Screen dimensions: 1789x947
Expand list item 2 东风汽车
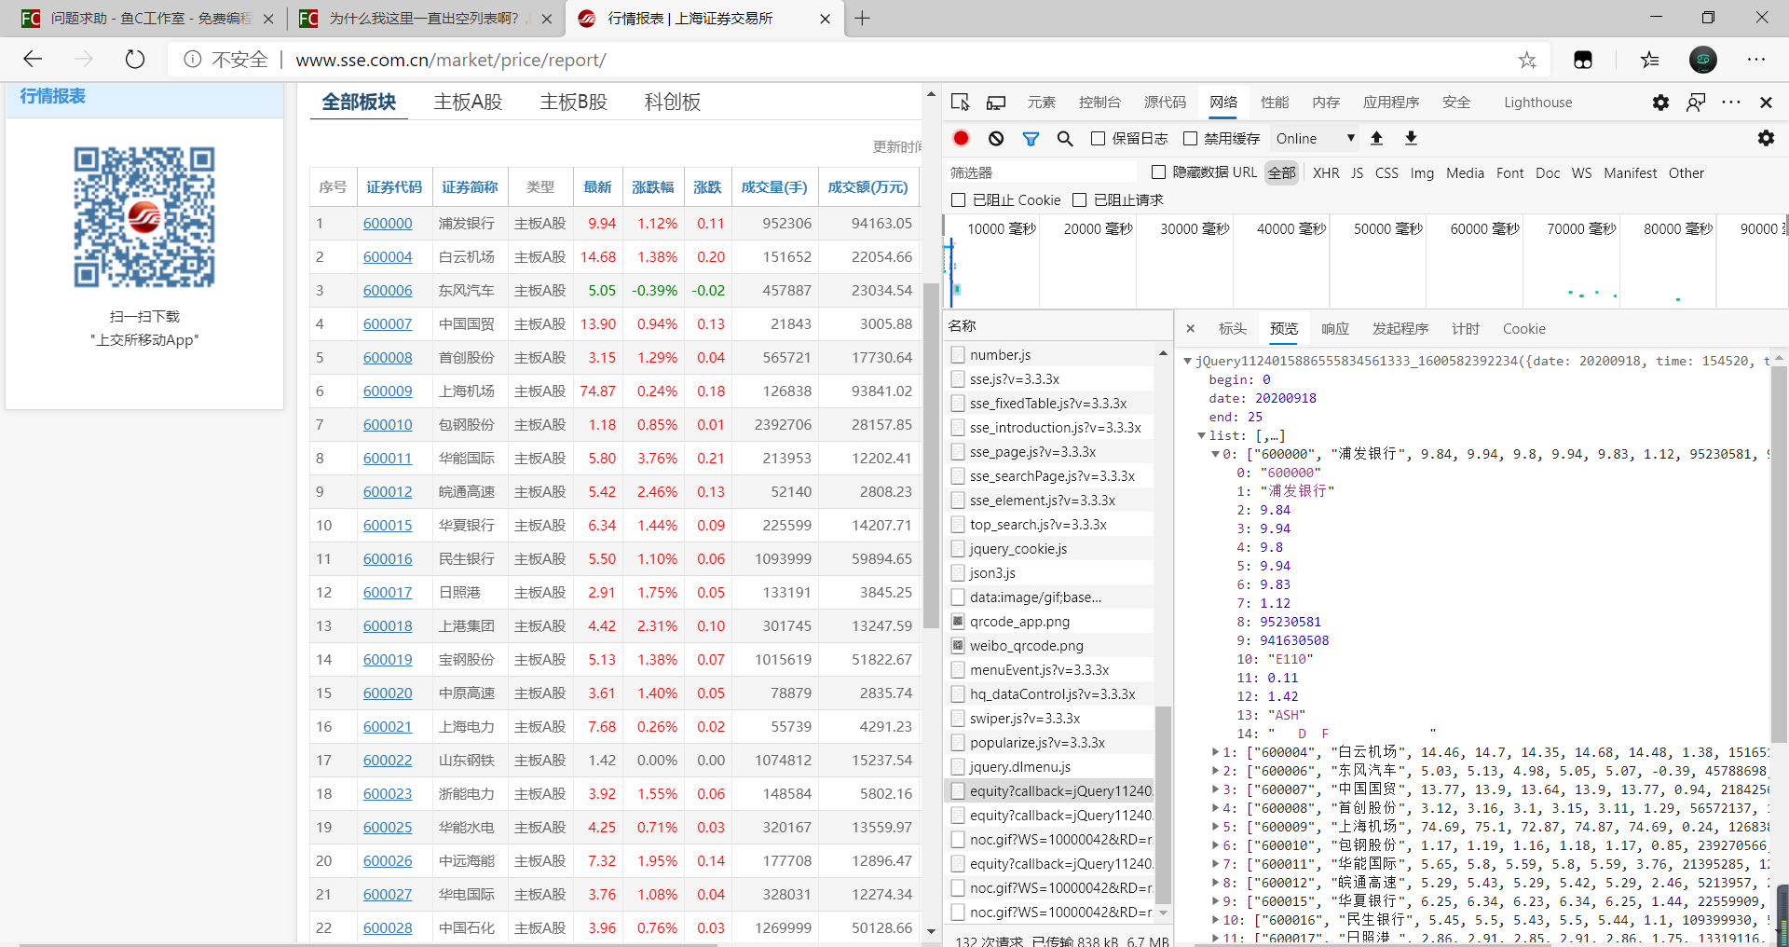pos(1215,771)
